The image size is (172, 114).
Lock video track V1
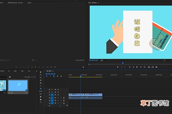pyautogui.click(x=49, y=95)
